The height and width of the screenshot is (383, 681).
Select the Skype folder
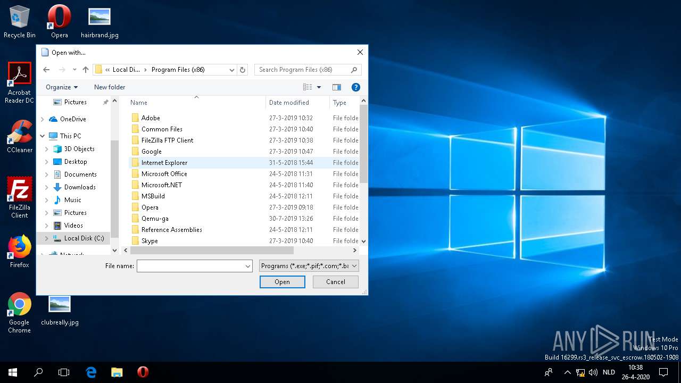tap(244, 241)
